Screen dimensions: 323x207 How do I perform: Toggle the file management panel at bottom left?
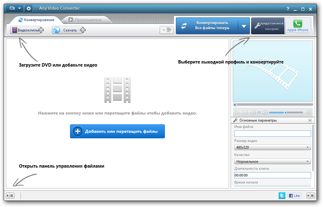click(10, 196)
